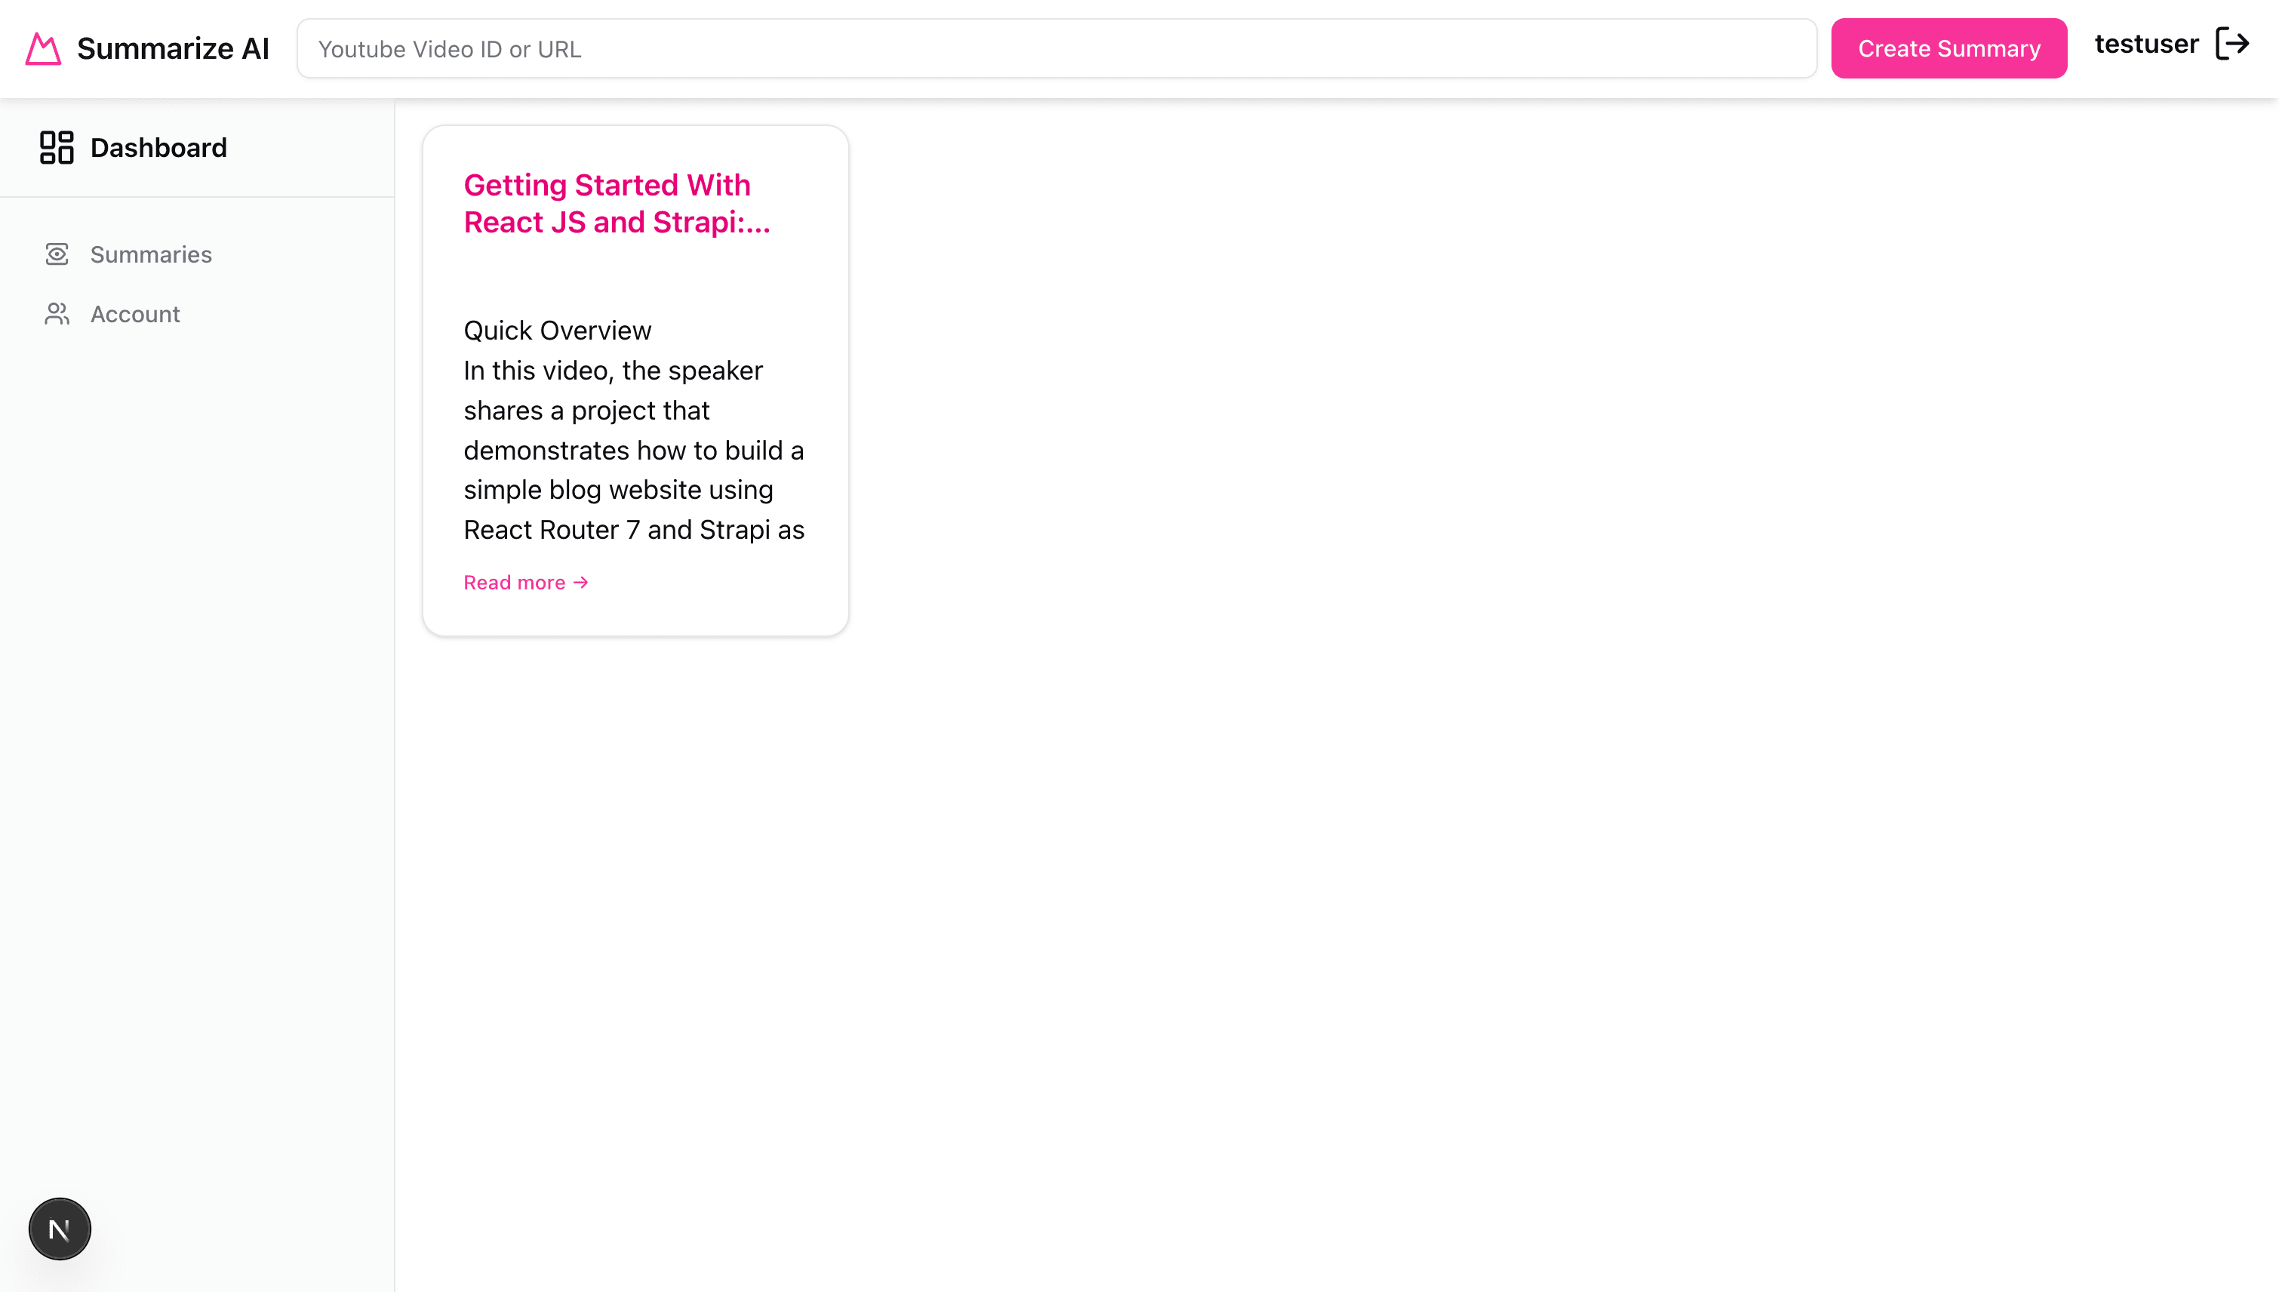Click the Summaries eye-scan icon
2279x1292 pixels.
click(57, 254)
